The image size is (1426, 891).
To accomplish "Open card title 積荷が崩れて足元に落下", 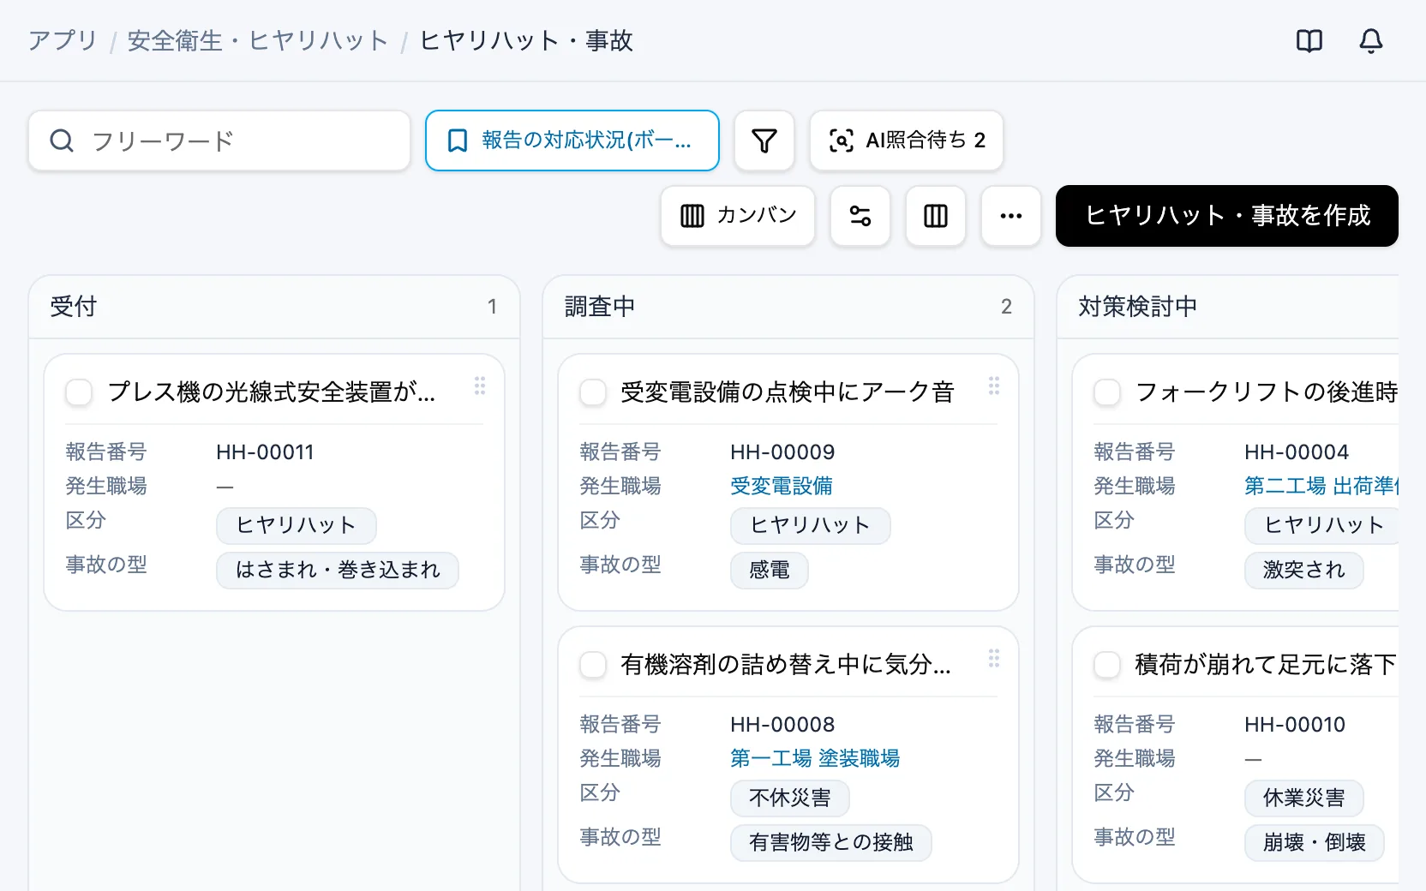I will click(x=1267, y=665).
